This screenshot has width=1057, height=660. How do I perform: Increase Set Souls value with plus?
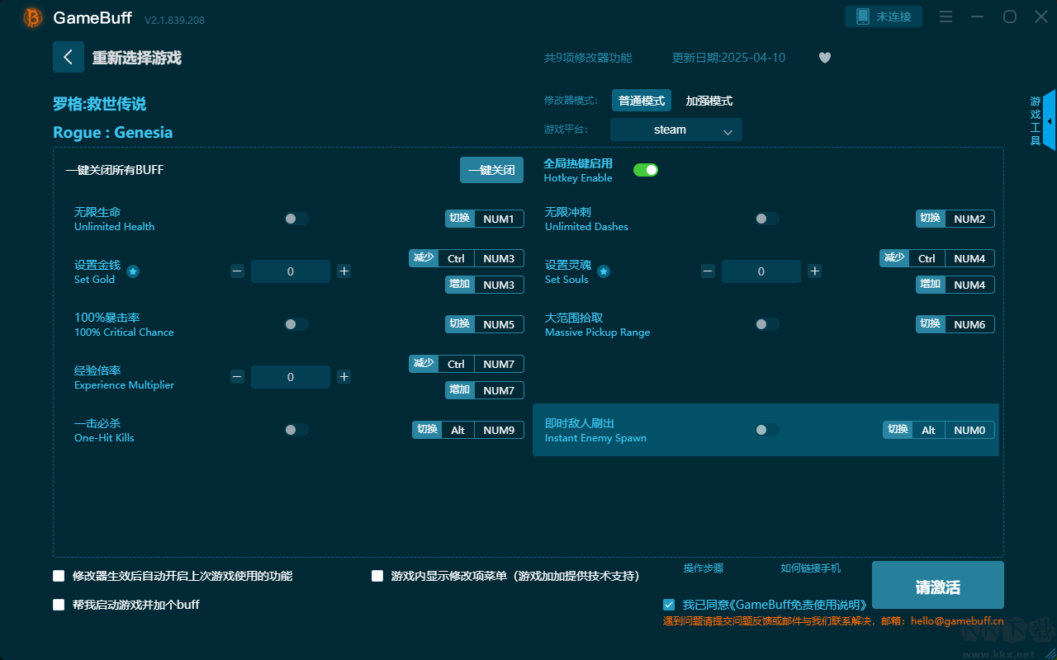(x=815, y=271)
